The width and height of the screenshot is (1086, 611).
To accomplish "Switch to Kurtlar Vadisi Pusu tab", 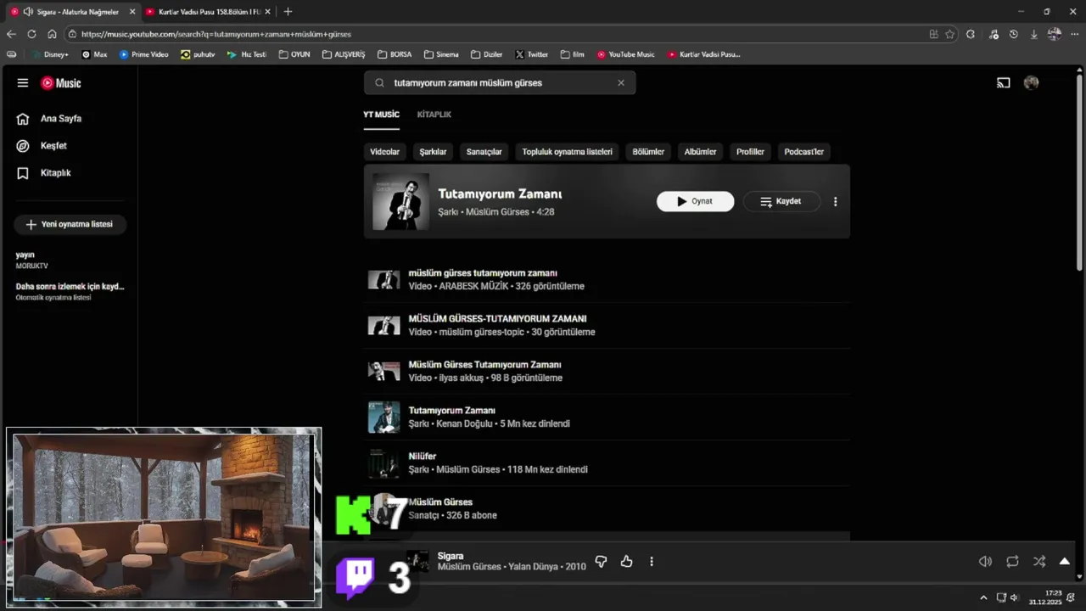I will pos(209,12).
